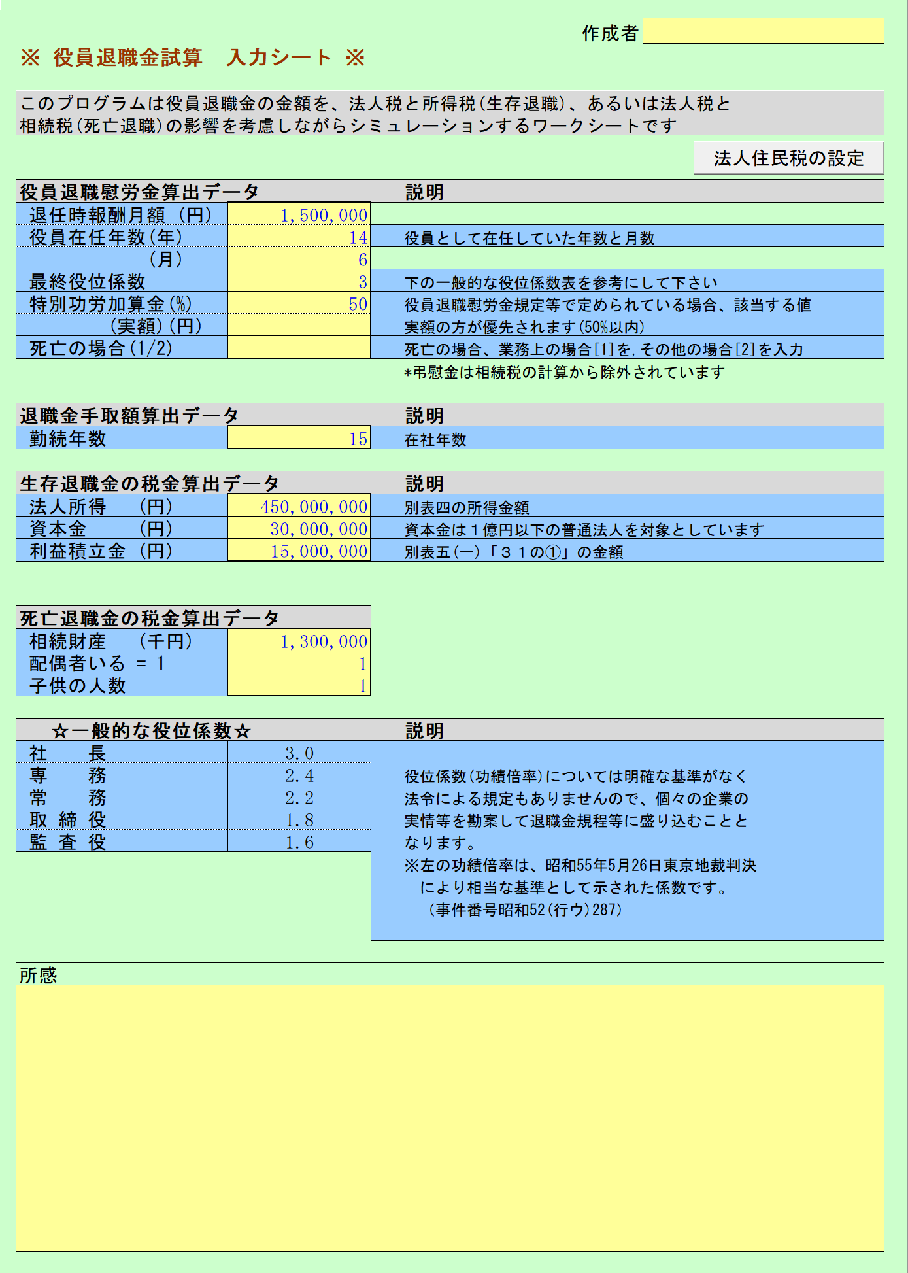
Task: Select 役員在任年数(年) cell showing 14
Action: point(299,236)
